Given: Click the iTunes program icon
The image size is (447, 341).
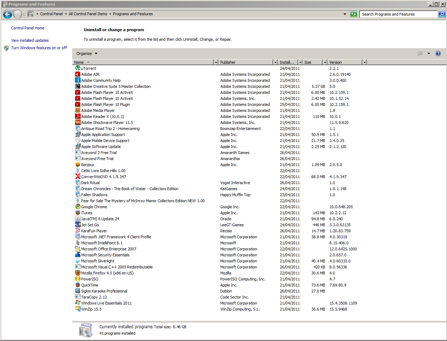Looking at the screenshot, I should pos(78,213).
